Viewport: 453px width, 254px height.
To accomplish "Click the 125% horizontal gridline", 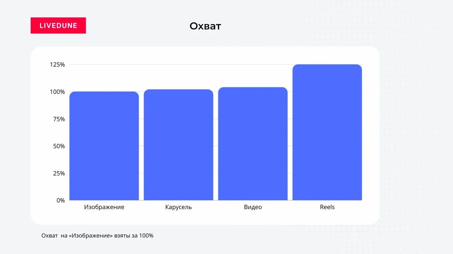I will [181, 64].
